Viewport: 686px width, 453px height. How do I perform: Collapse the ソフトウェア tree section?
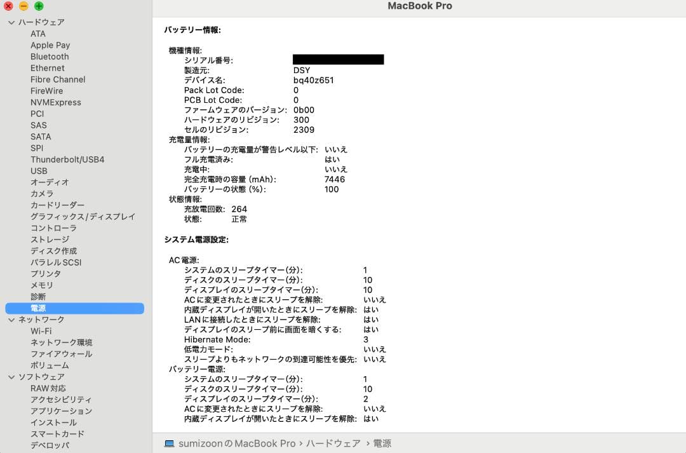pyautogui.click(x=11, y=377)
